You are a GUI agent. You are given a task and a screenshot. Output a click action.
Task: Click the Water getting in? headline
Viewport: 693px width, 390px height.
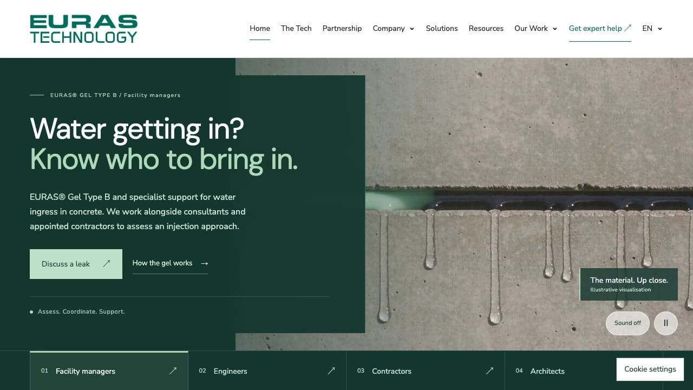pyautogui.click(x=137, y=129)
